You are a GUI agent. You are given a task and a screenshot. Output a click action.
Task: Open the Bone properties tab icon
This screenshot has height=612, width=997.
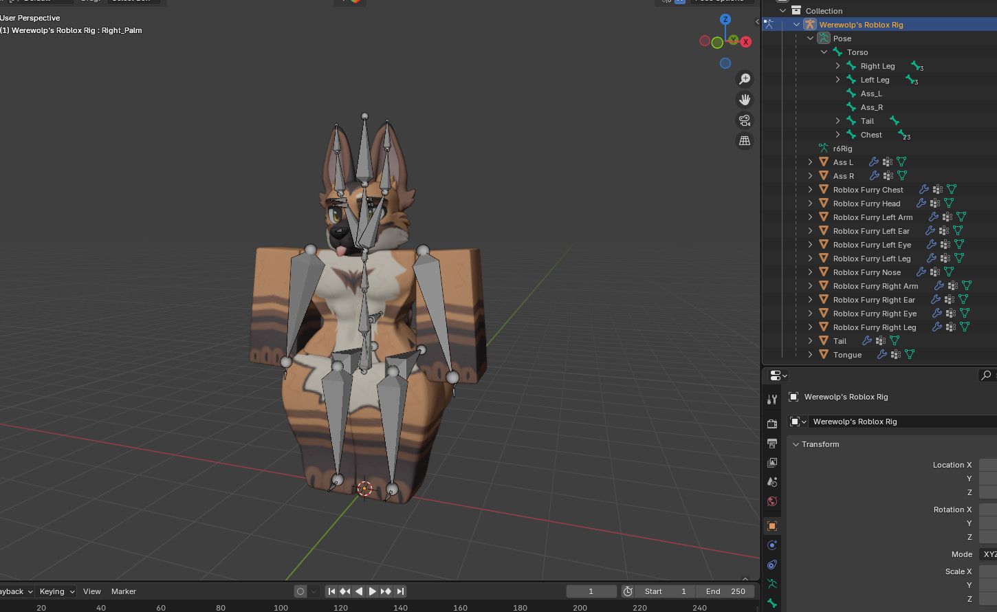point(772,603)
